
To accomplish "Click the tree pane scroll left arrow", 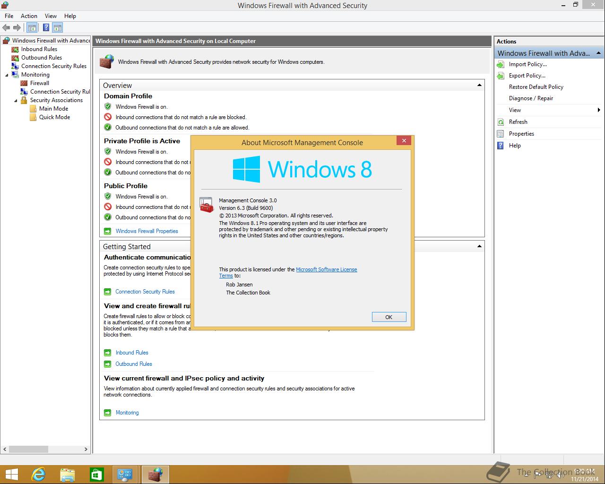I will pos(5,449).
